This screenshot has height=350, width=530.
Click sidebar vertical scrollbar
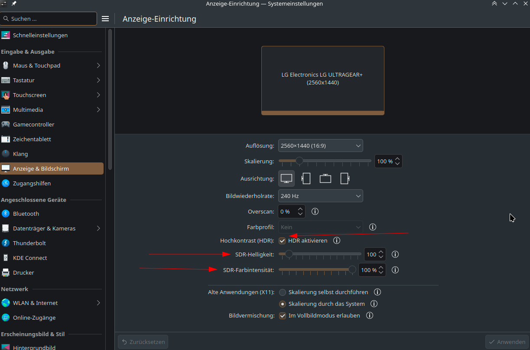(110, 100)
